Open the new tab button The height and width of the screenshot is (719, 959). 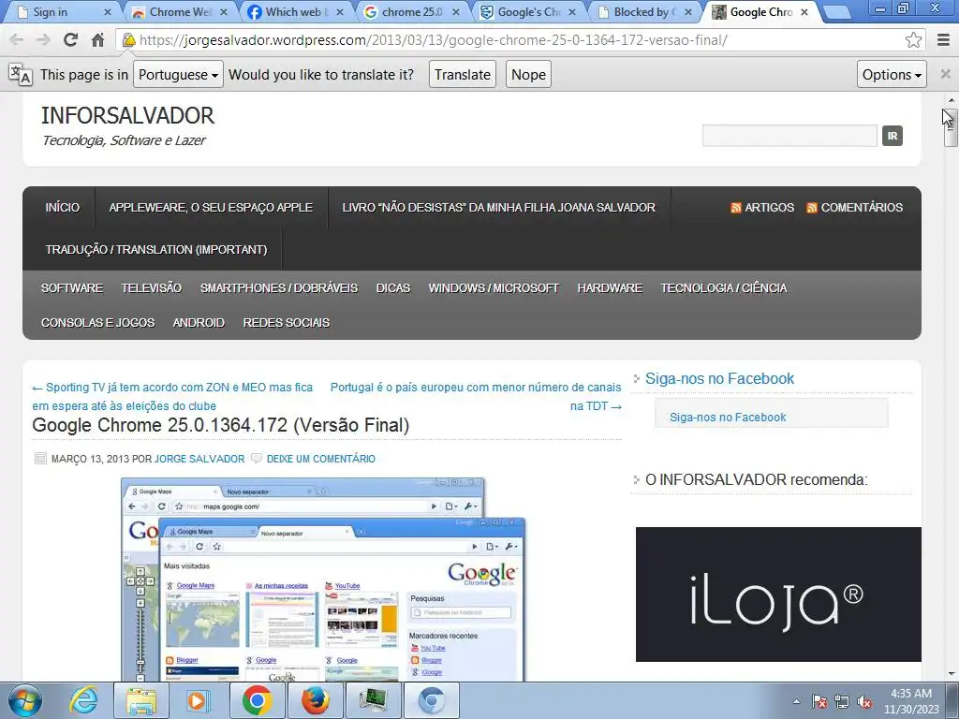tap(836, 12)
